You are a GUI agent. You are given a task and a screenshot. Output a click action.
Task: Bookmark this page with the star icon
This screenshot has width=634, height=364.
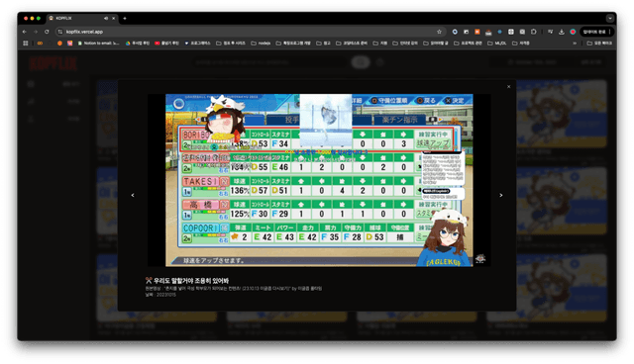439,32
